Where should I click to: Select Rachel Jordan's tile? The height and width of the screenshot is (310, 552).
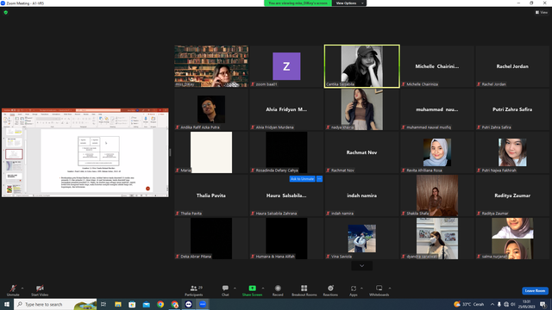[512, 66]
